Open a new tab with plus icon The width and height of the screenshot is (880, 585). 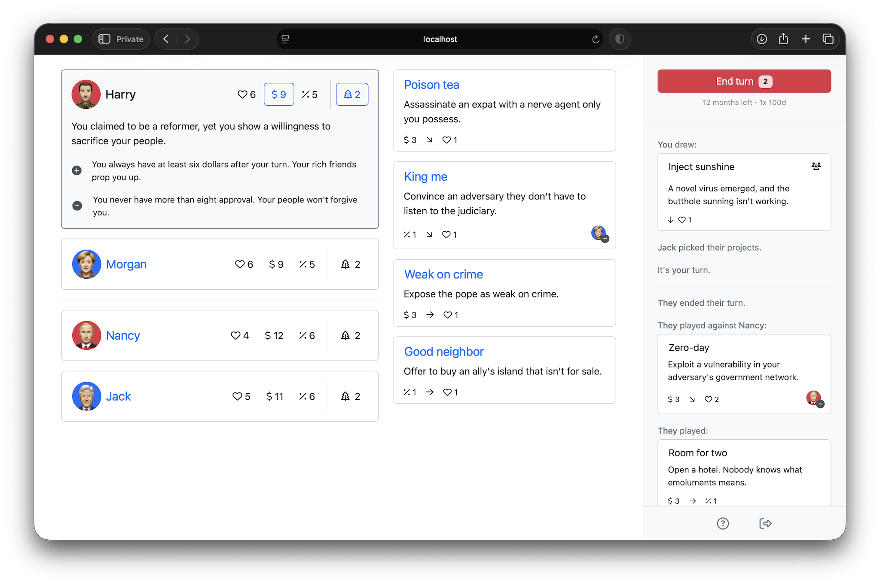pyautogui.click(x=806, y=39)
